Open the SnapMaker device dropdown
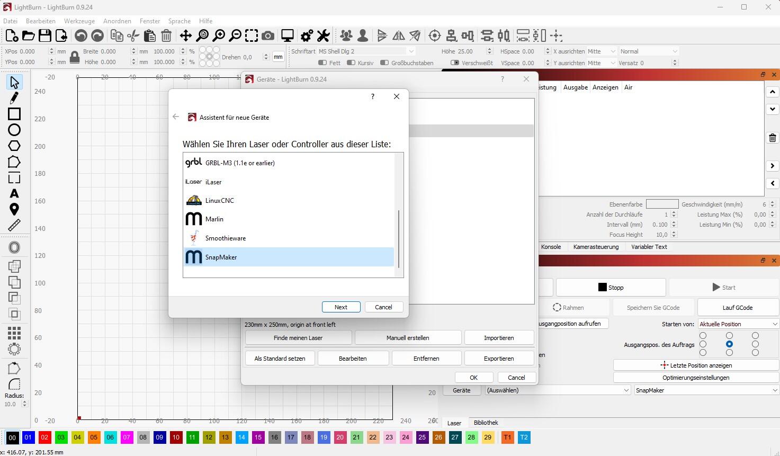The width and height of the screenshot is (780, 456). click(706, 390)
